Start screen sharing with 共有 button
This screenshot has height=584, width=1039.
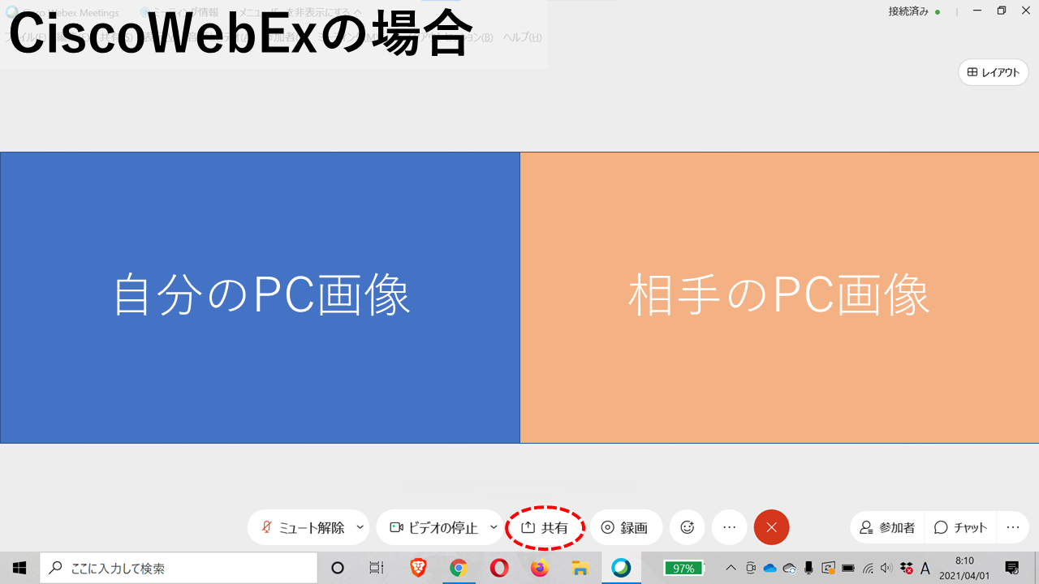click(x=545, y=528)
